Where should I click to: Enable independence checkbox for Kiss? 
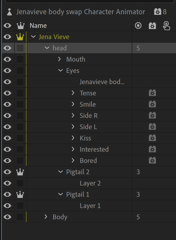[x=20, y=138]
